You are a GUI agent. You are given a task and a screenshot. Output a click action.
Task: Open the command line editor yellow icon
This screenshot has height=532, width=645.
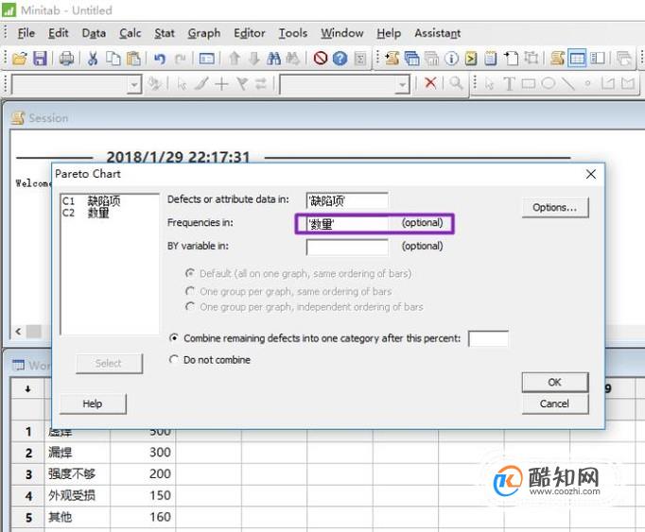471,59
